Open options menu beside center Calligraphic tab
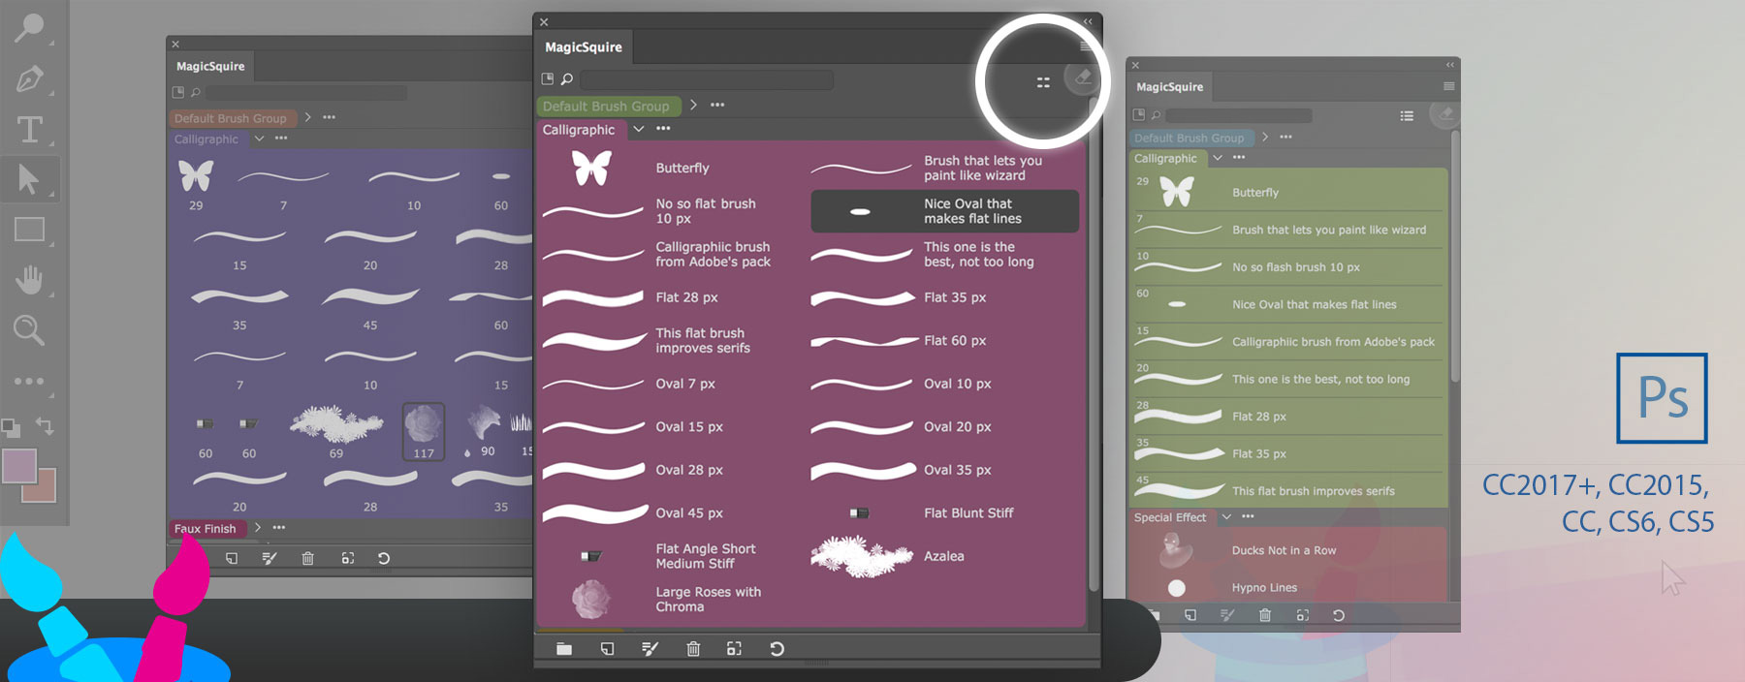Viewport: 1745px width, 682px height. click(x=663, y=129)
